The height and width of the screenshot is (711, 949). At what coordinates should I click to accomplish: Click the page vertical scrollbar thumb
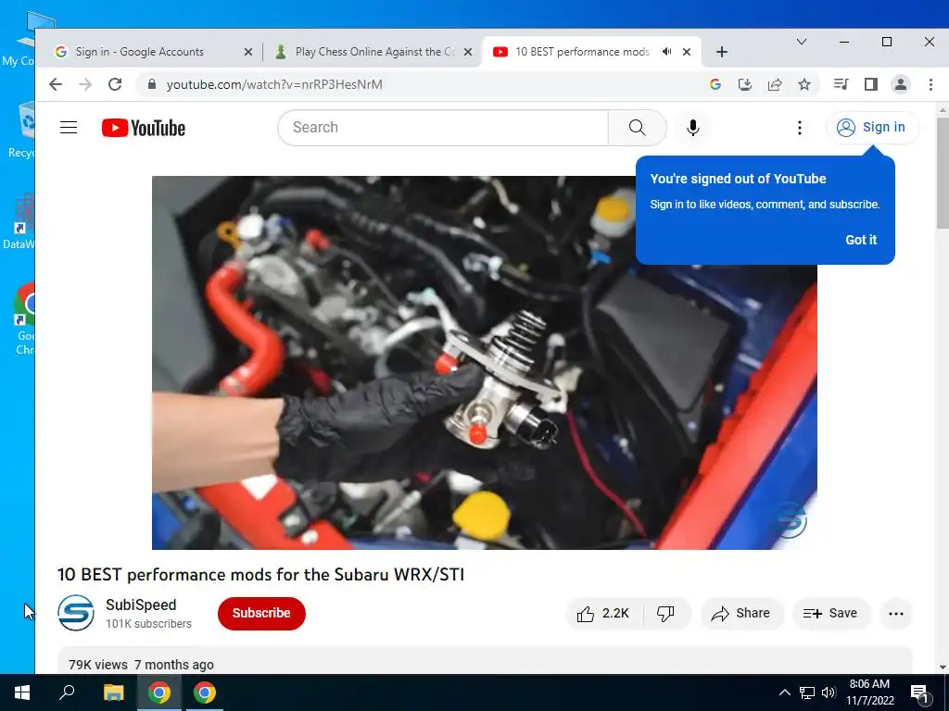[942, 173]
